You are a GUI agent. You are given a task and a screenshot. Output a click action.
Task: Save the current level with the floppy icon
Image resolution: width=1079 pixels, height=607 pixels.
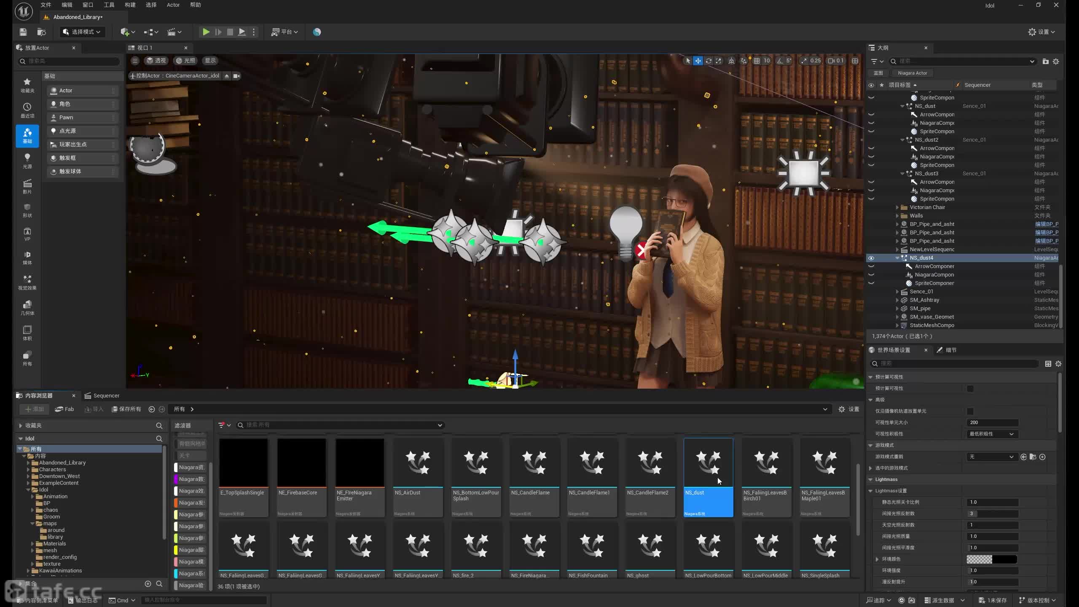pyautogui.click(x=23, y=32)
